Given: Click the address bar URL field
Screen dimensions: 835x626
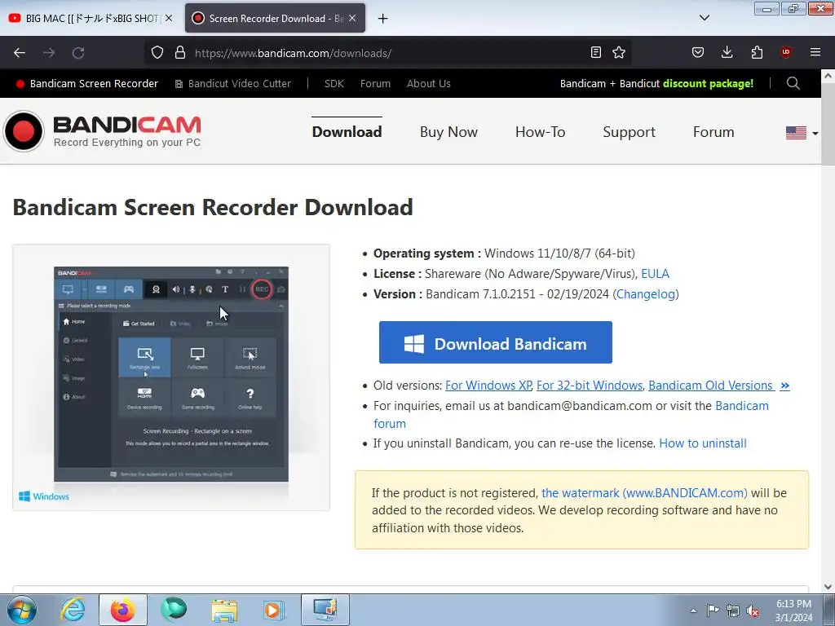Looking at the screenshot, I should coord(389,53).
